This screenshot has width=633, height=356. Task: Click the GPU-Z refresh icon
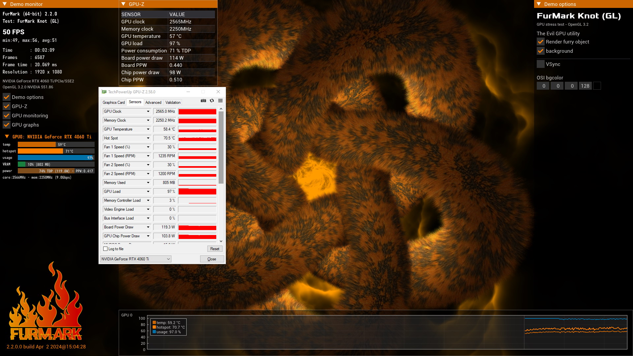pos(212,101)
